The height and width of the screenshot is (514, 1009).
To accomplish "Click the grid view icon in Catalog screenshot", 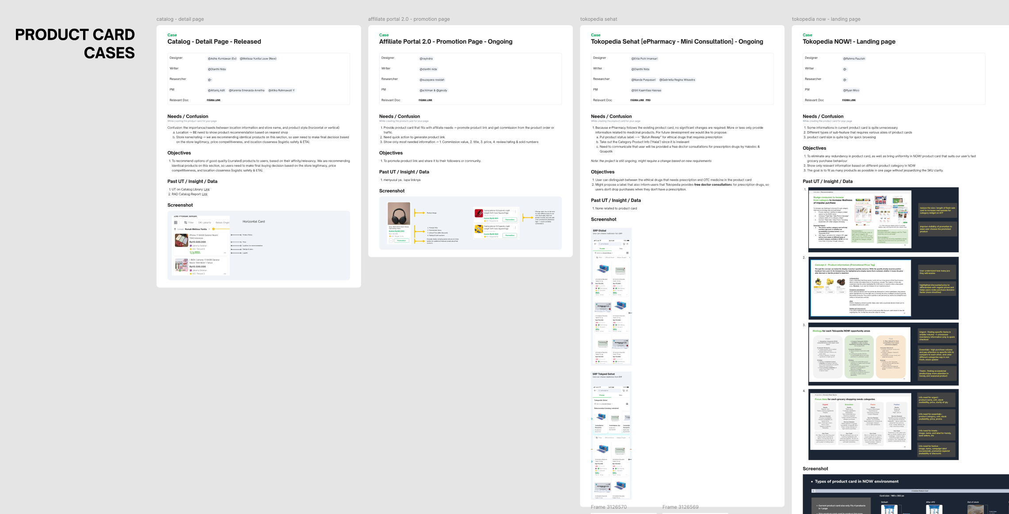I will 175,222.
